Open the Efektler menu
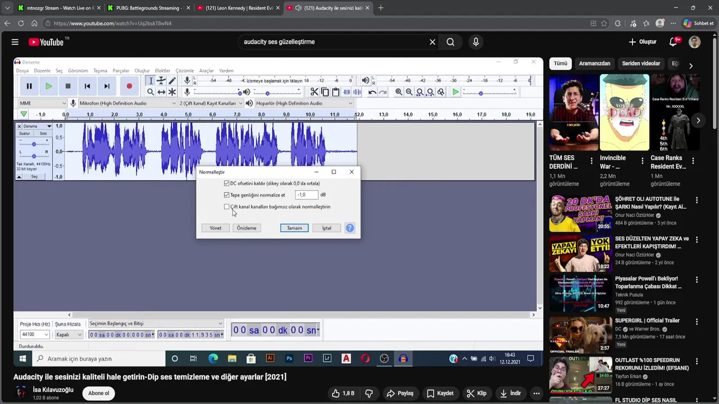 click(162, 71)
